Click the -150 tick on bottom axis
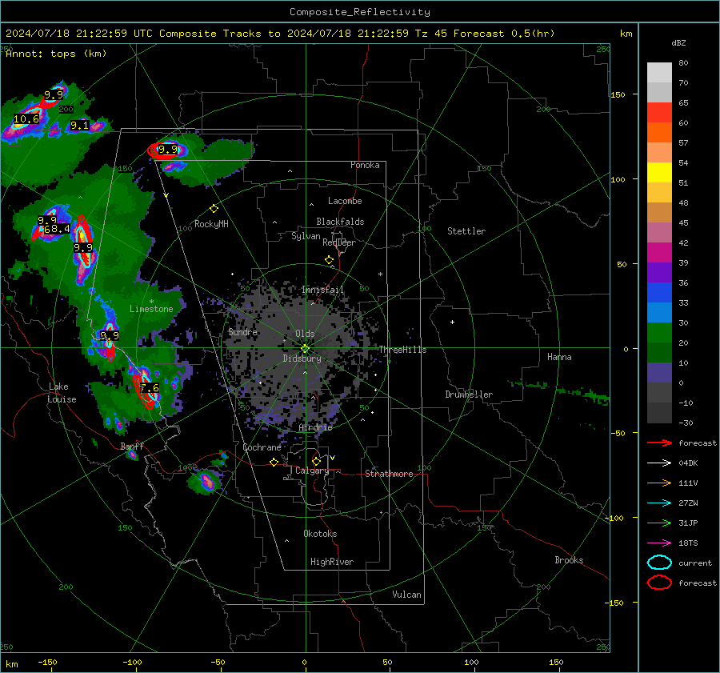The image size is (720, 673). pos(47,662)
